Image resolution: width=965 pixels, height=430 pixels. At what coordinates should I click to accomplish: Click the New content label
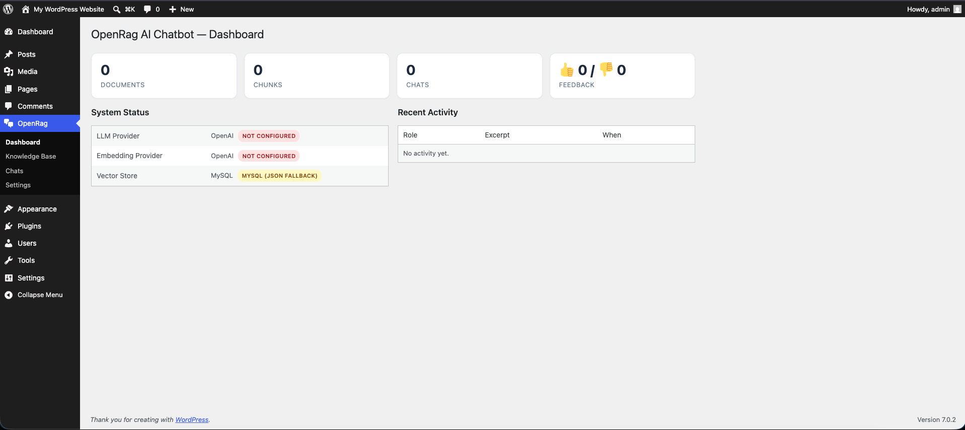pos(187,9)
